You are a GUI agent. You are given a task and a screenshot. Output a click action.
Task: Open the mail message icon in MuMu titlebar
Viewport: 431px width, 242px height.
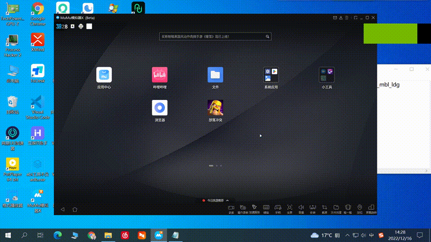pyautogui.click(x=335, y=17)
